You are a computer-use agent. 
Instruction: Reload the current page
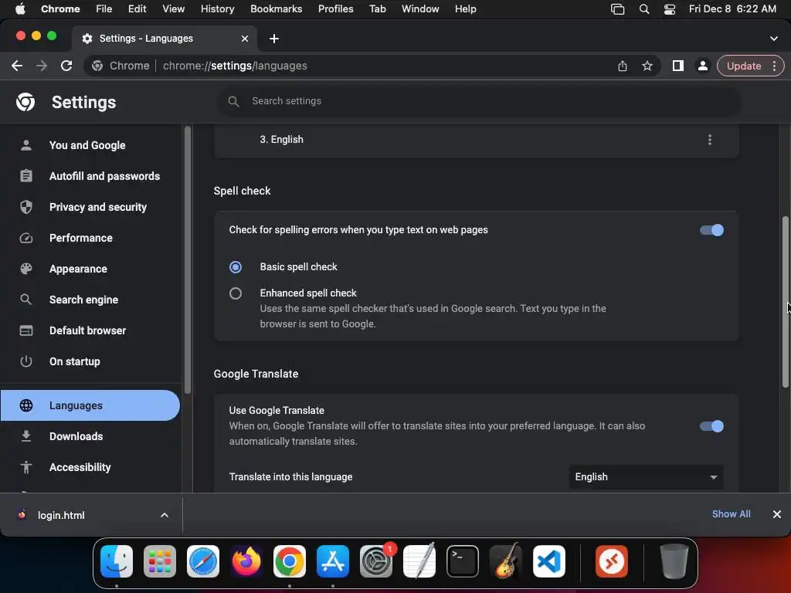click(x=66, y=66)
